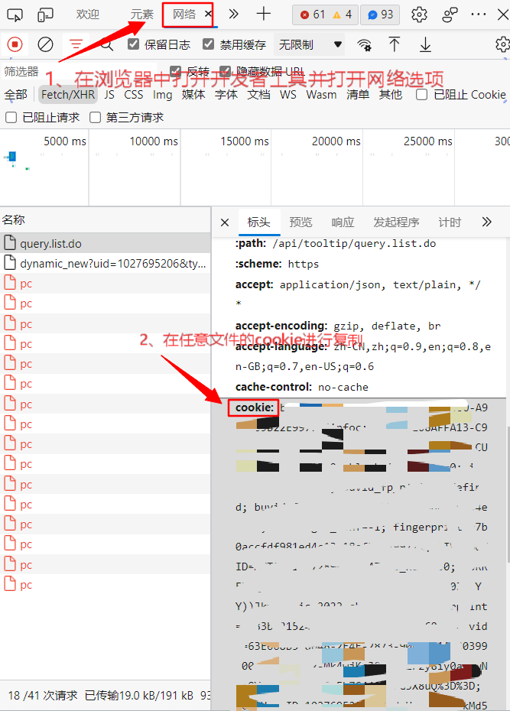Filter by JS type
The height and width of the screenshot is (711, 510).
109,95
